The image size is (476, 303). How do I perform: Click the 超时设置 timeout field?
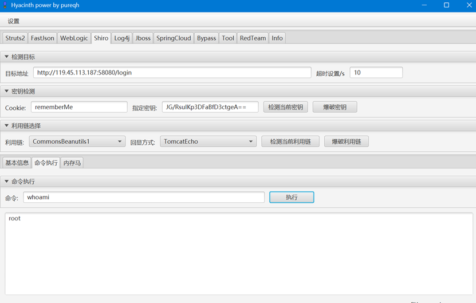[376, 73]
